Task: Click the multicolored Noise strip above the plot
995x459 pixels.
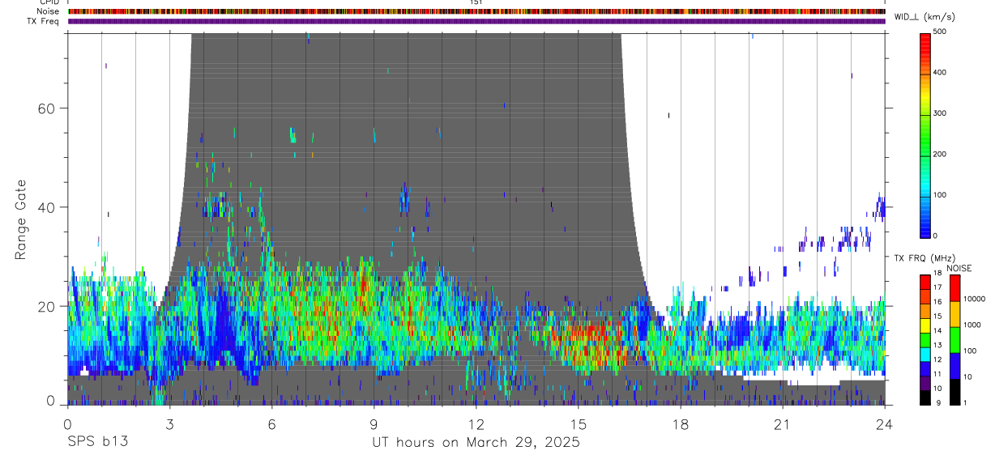Action: (x=476, y=11)
